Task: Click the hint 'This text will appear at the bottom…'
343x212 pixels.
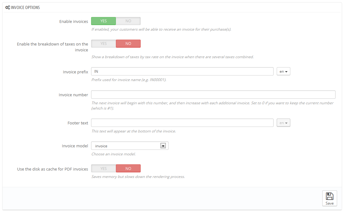Action: pyautogui.click(x=134, y=131)
